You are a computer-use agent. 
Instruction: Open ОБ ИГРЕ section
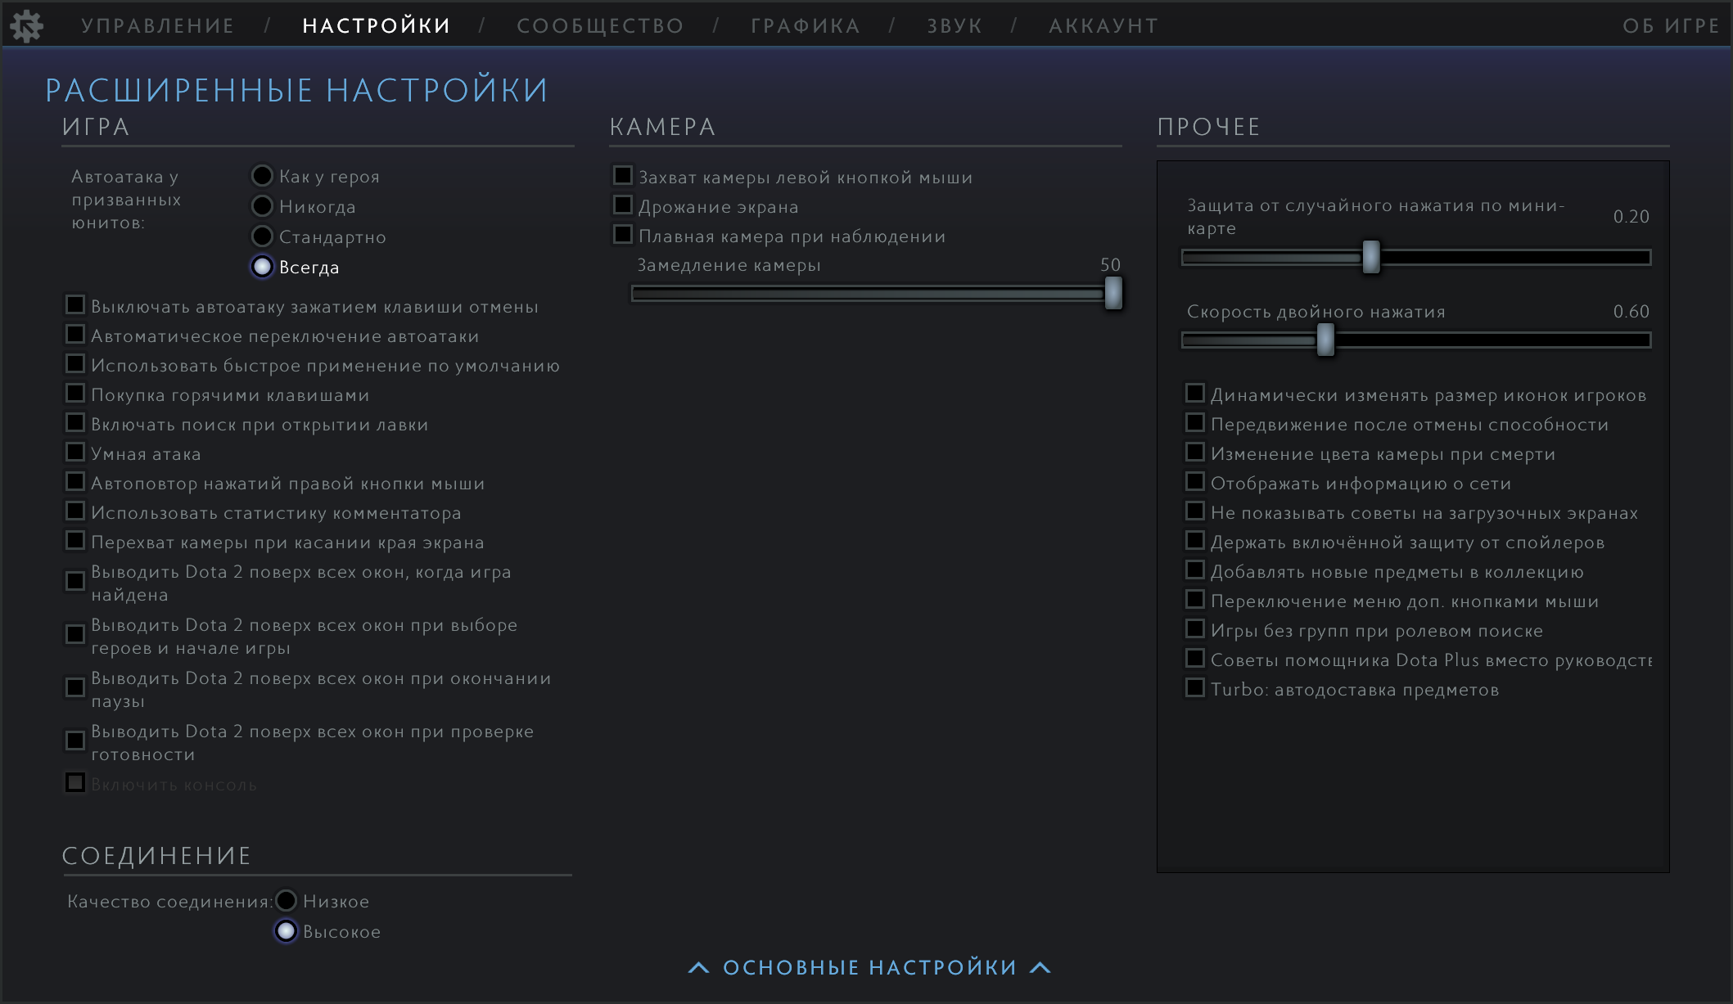pos(1671,26)
